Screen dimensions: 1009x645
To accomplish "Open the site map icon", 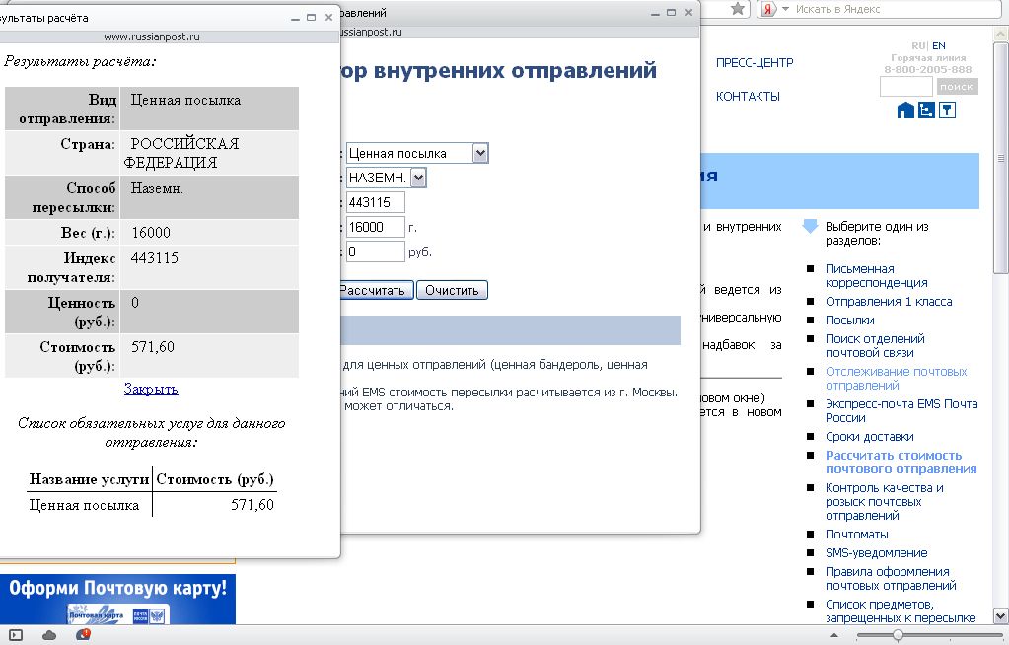I will [926, 110].
